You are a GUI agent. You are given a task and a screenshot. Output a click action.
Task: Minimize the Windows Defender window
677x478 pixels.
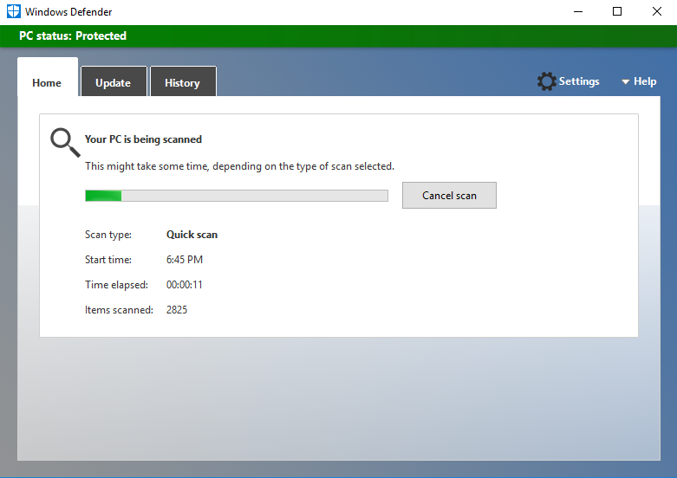click(x=577, y=12)
